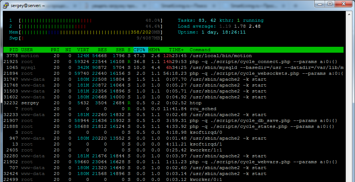The image size is (355, 182).
Task: Select the cycle_websockets.php process row
Action: [x=174, y=74]
